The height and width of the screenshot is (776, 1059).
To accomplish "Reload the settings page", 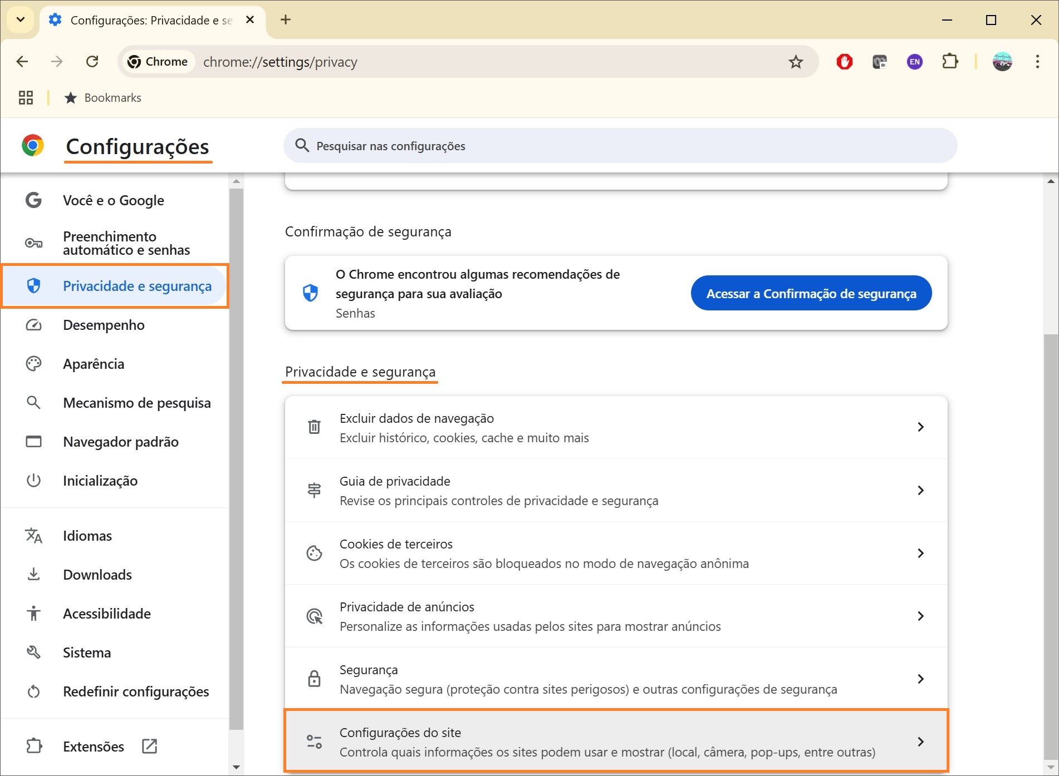I will click(92, 62).
